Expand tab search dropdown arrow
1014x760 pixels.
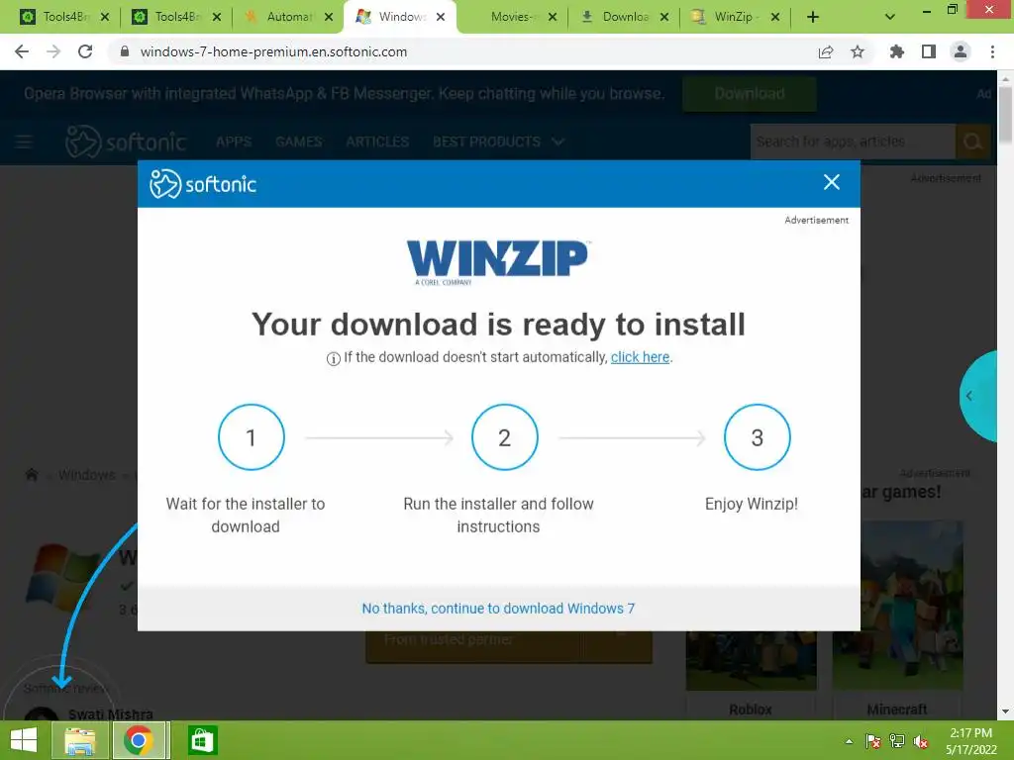pos(890,17)
